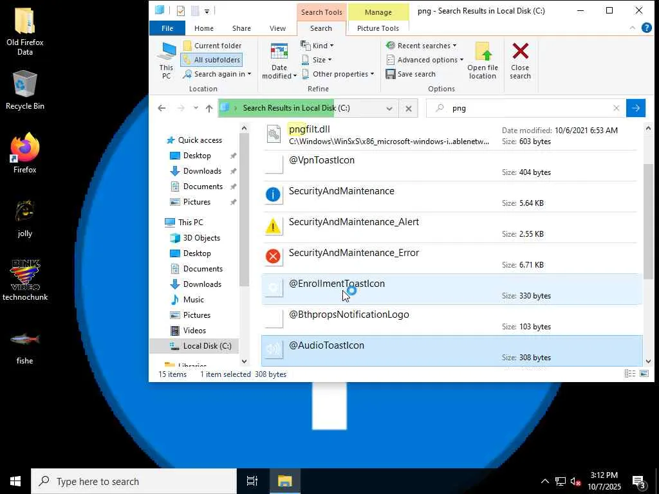Open the address bar history dropdown

(389, 108)
